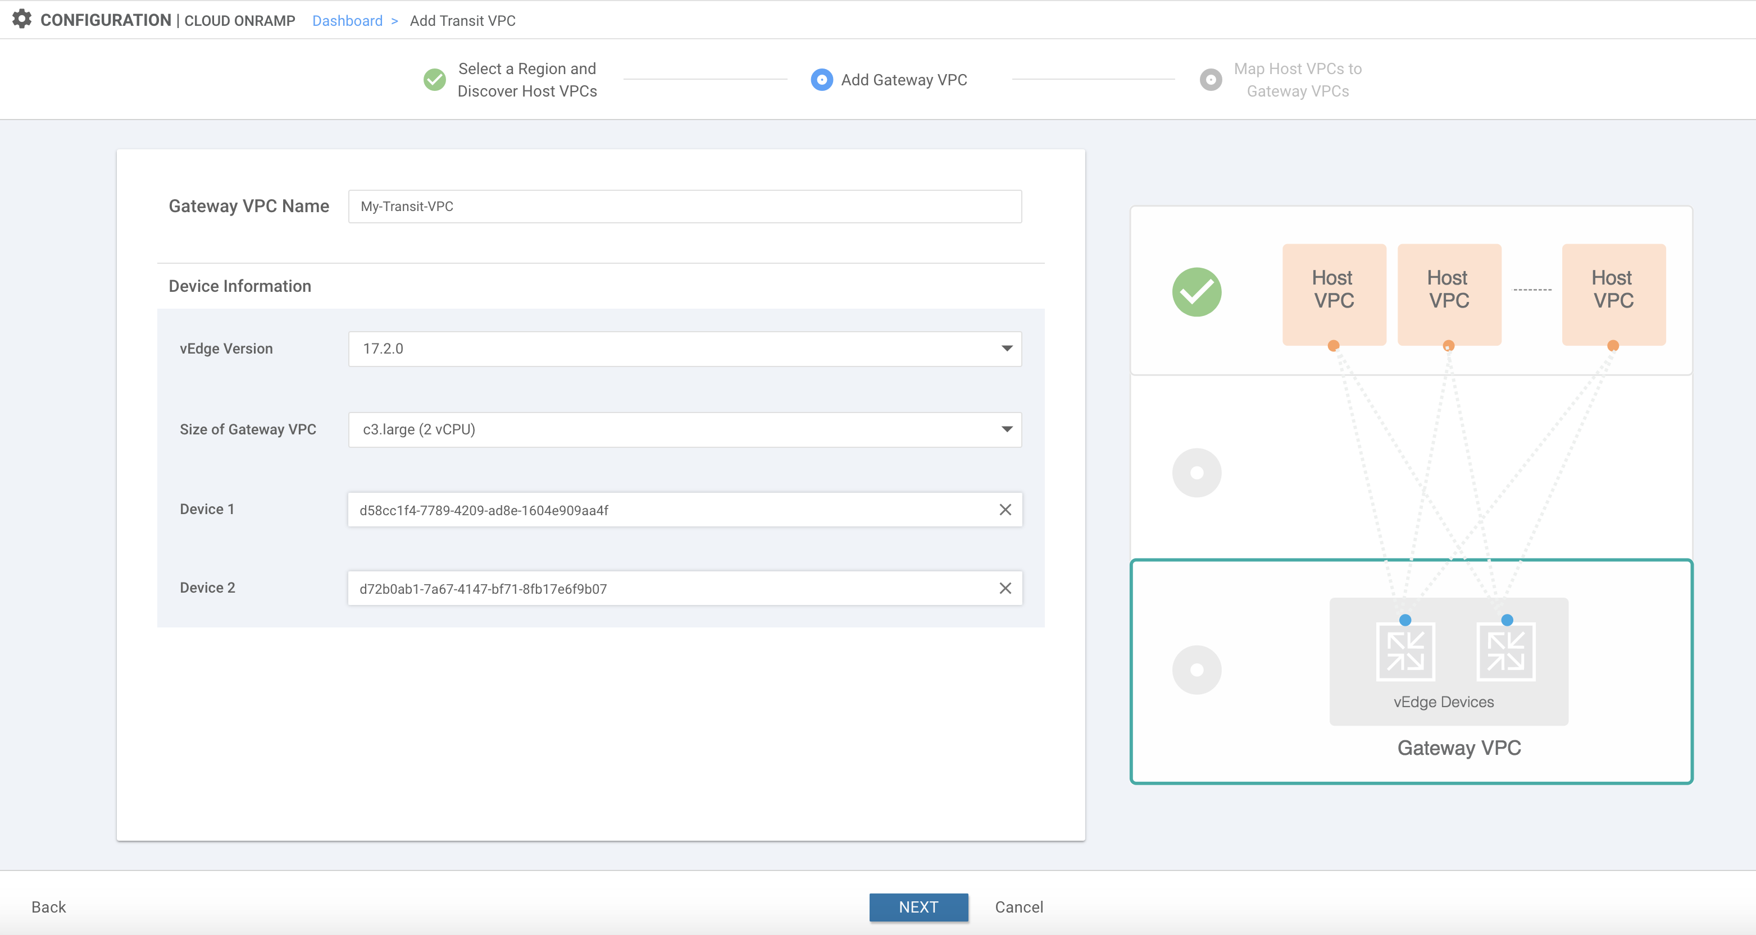This screenshot has height=935, width=1756.
Task: Click the left vEdge device icon
Action: [1405, 652]
